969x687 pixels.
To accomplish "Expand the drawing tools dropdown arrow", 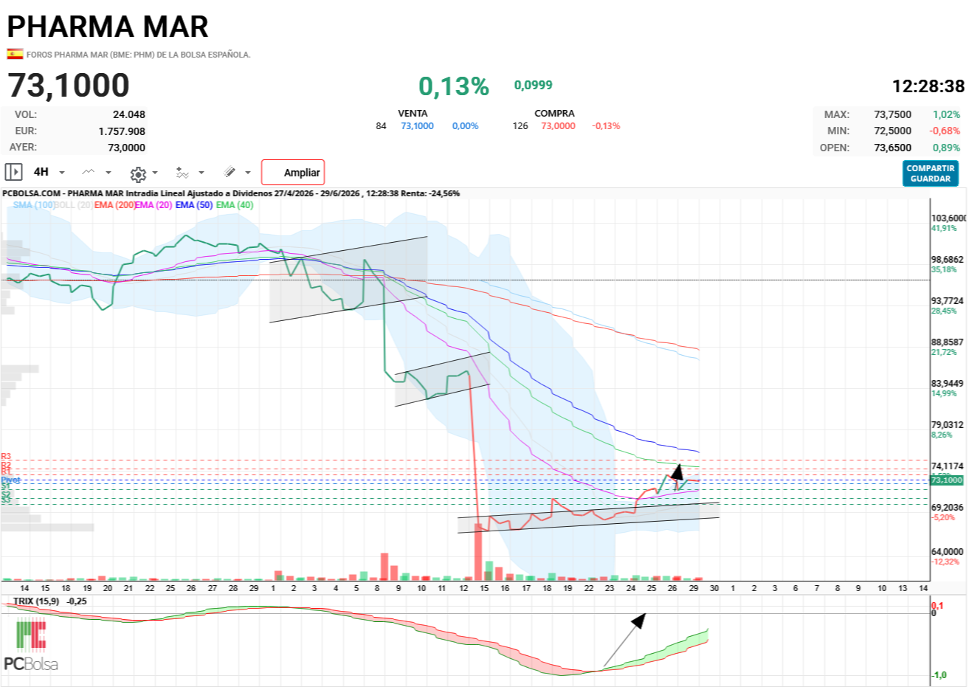I will pyautogui.click(x=248, y=173).
